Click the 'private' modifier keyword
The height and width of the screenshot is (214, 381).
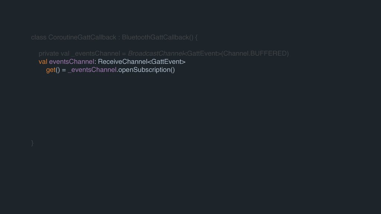pos(48,53)
